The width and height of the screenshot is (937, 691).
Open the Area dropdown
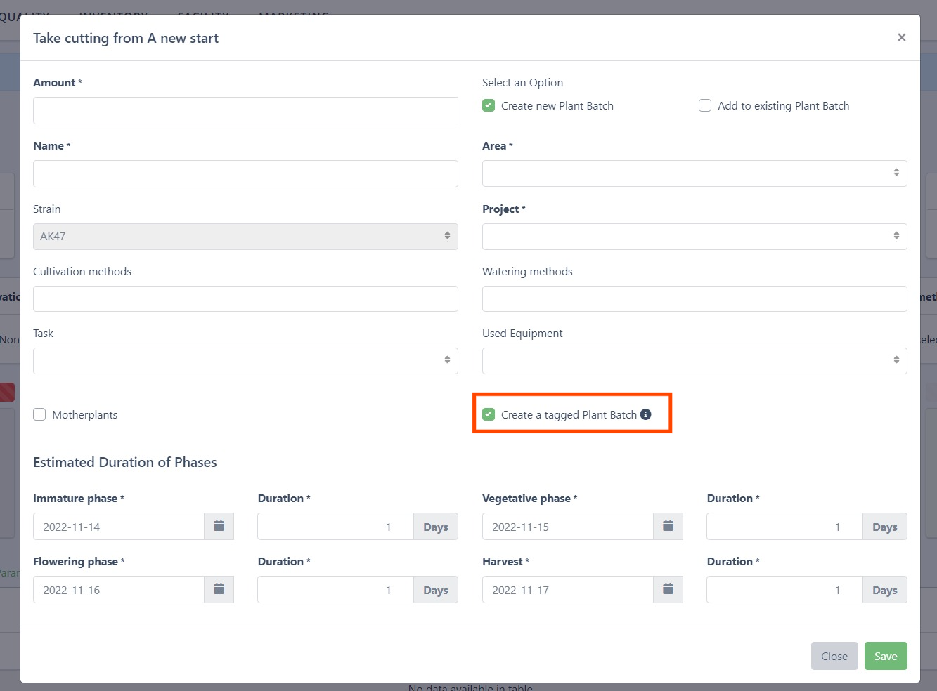pyautogui.click(x=694, y=173)
